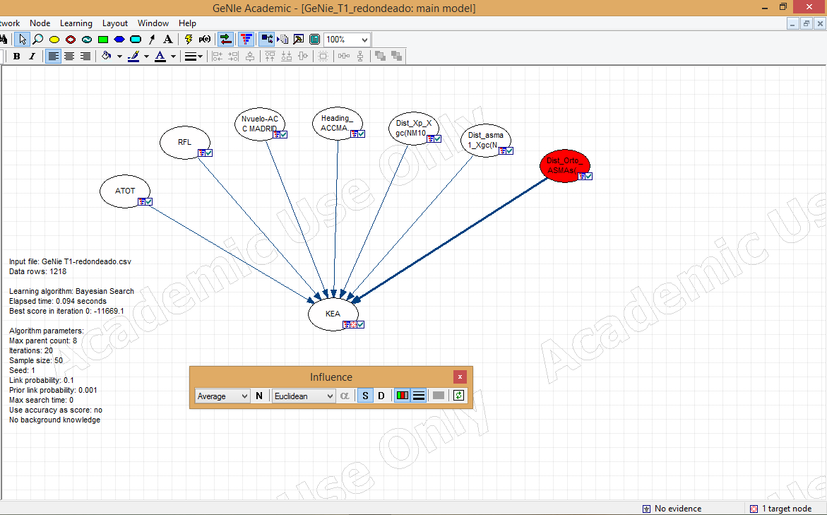Click the 1 target node status entry
827x515 pixels.
pyautogui.click(x=780, y=509)
